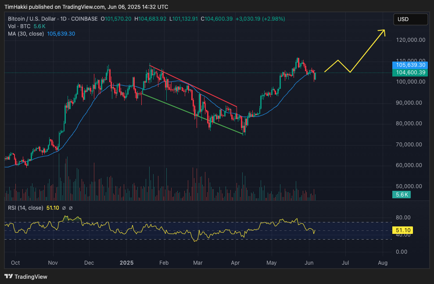This screenshot has height=284, width=434.
Task: Open the USD currency selector
Action: [x=410, y=19]
